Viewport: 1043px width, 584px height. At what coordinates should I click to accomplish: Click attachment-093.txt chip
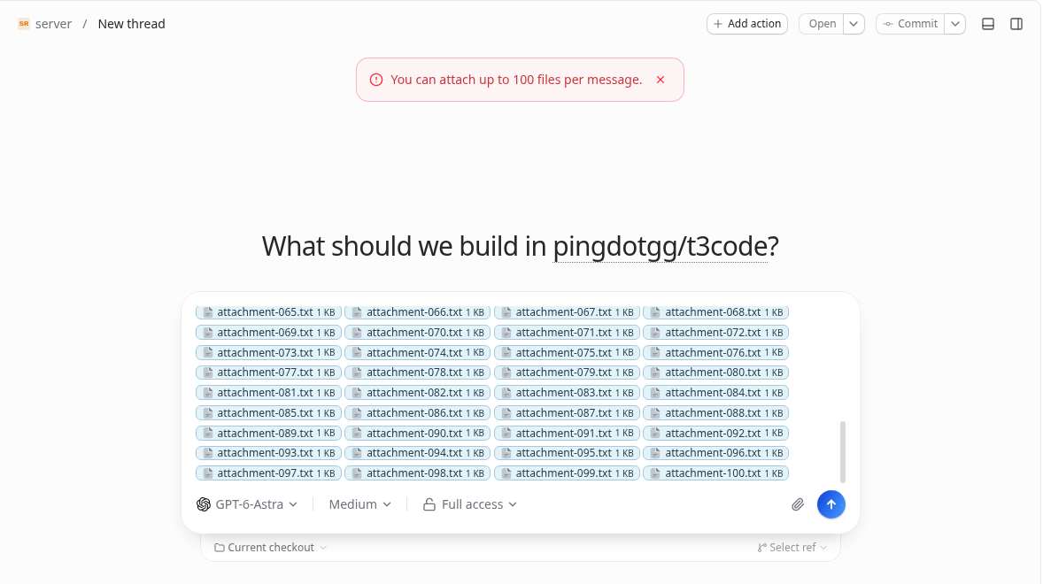(x=269, y=453)
